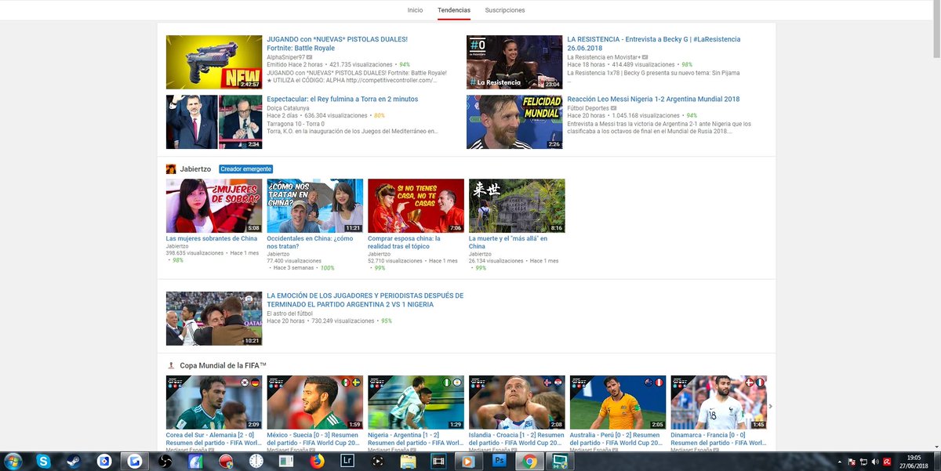Image resolution: width=941 pixels, height=471 pixels.
Task: Open the media player taskbar icon
Action: tap(469, 461)
